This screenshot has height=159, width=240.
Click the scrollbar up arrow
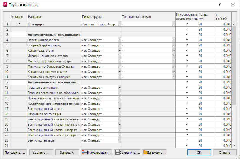(x=234, y=24)
